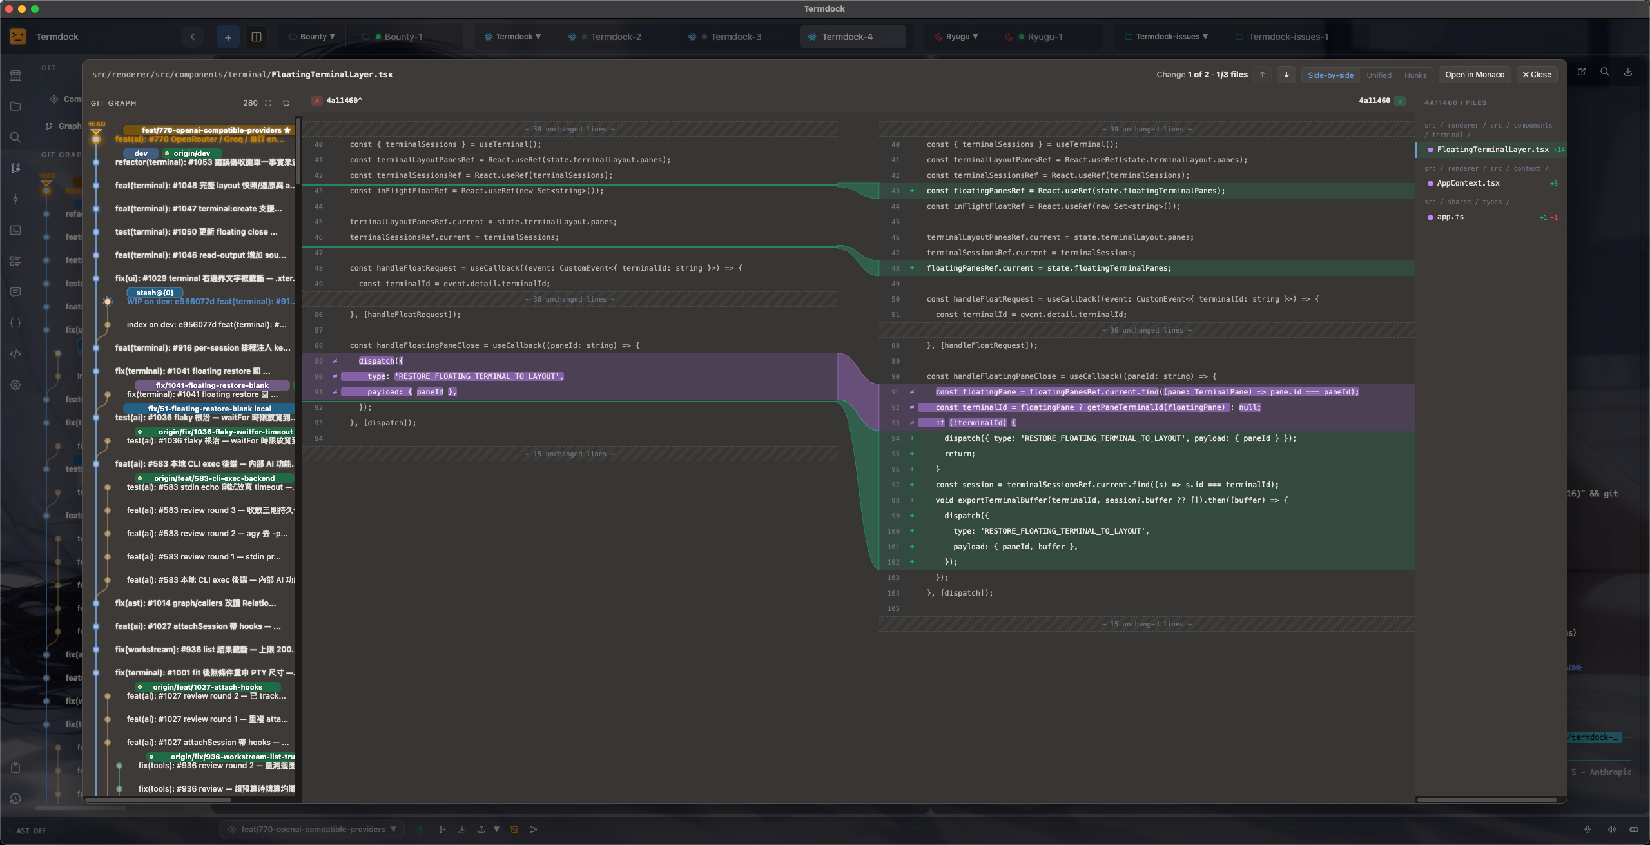The height and width of the screenshot is (845, 1650).
Task: Open the search icon in left sidebar
Action: tap(15, 137)
